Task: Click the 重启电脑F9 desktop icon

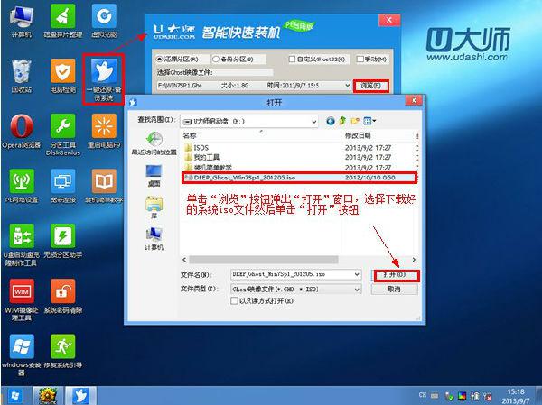Action: coord(104,131)
